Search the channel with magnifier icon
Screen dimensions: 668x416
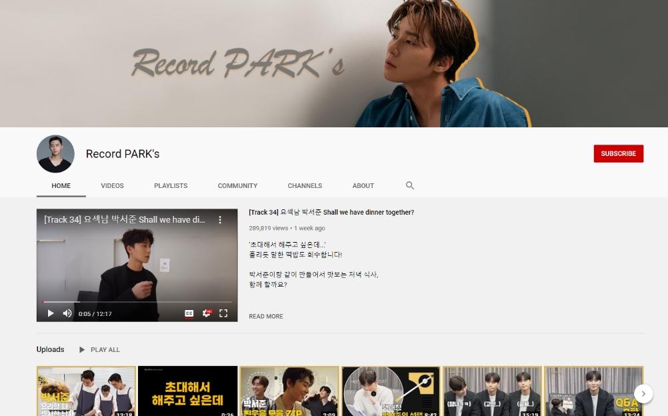(410, 185)
